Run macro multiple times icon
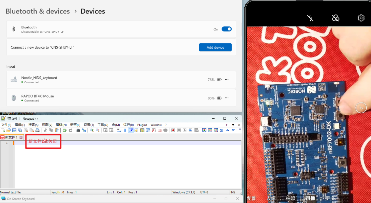The width and height of the screenshot is (371, 203). (190, 130)
